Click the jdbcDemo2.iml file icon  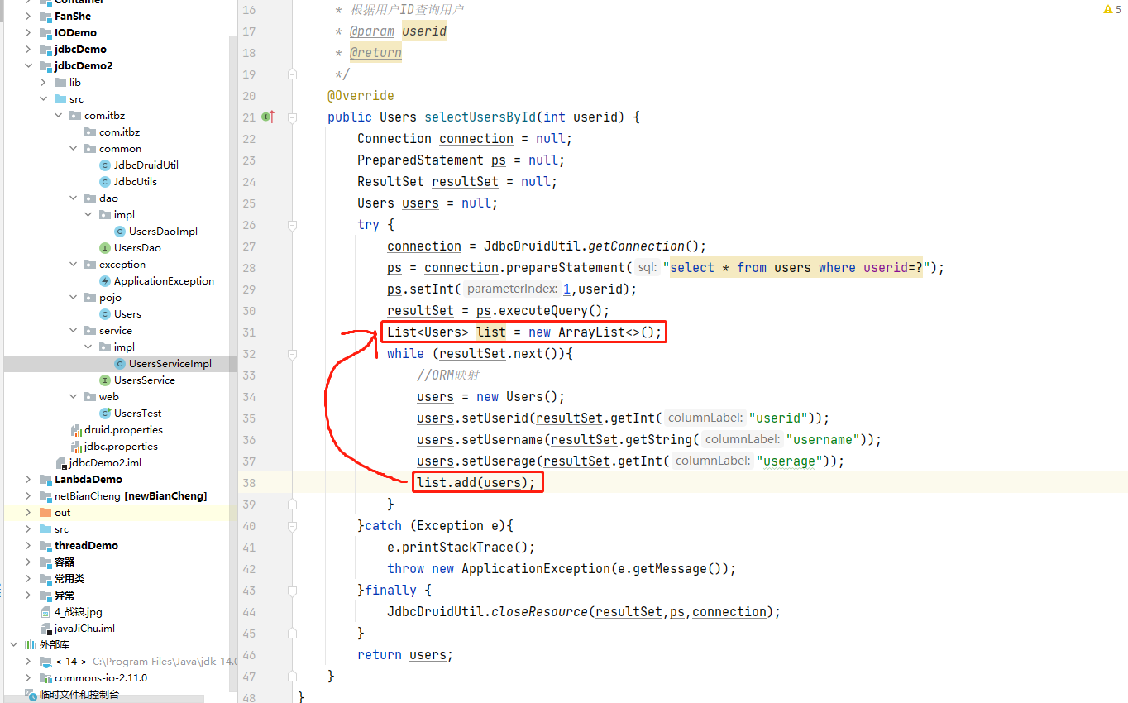(x=61, y=463)
